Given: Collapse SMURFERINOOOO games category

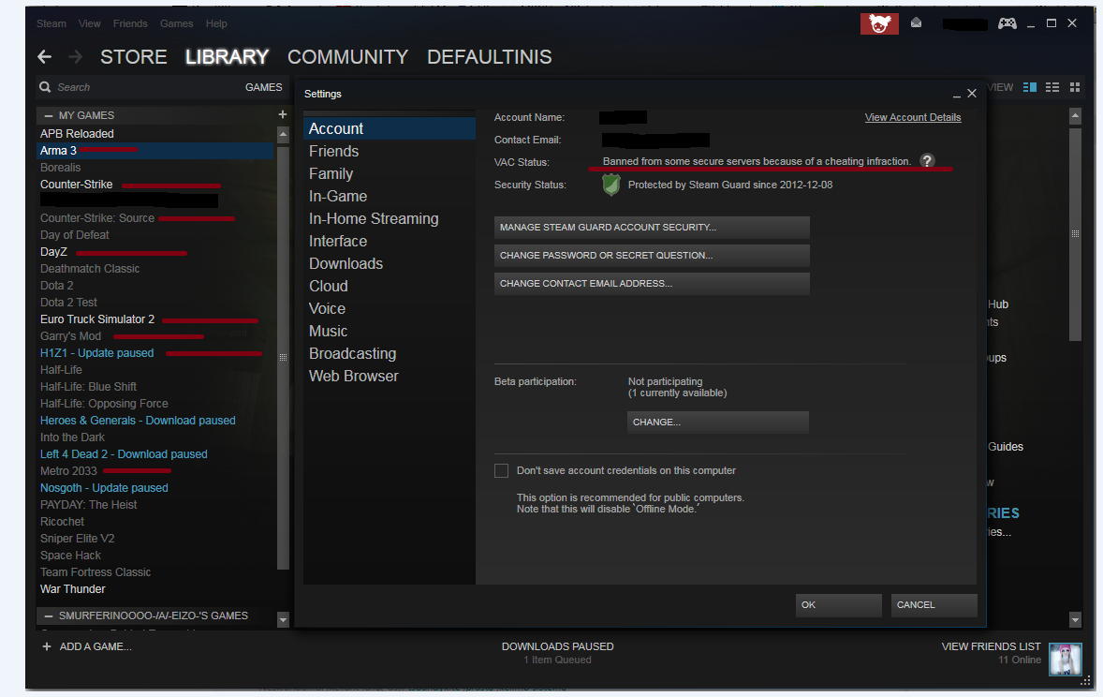Looking at the screenshot, I should click(48, 616).
